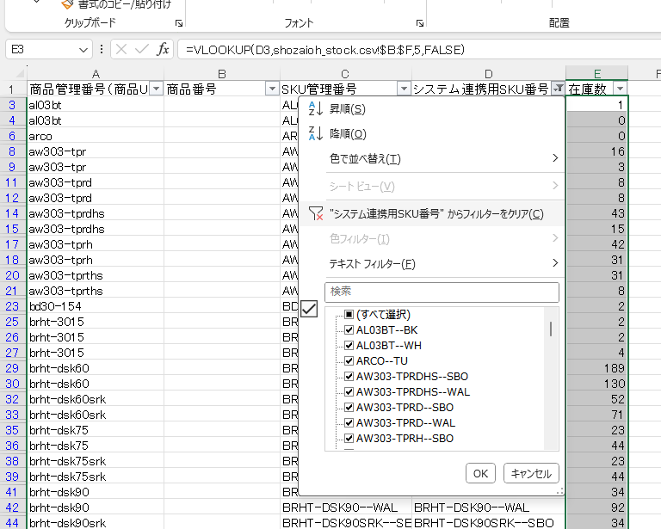Screen dimensions: 661x529
Task: Confirm formula with the checkmark icon
Action: (x=142, y=50)
